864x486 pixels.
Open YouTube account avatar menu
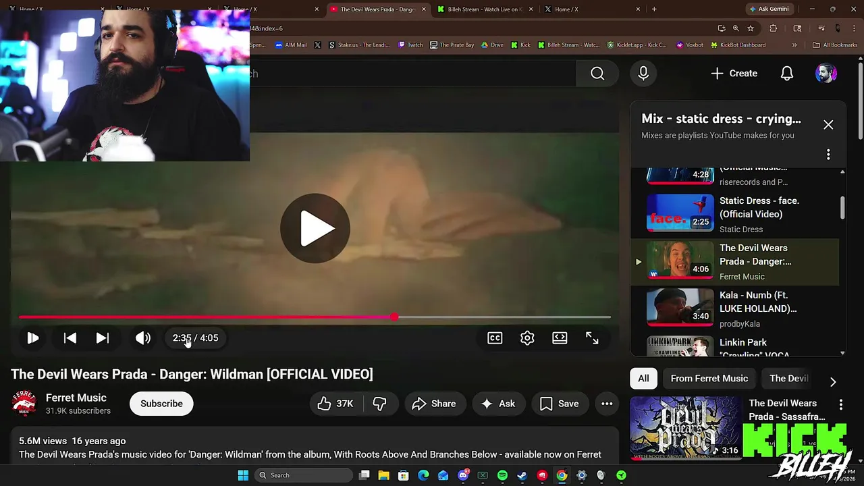click(x=826, y=74)
